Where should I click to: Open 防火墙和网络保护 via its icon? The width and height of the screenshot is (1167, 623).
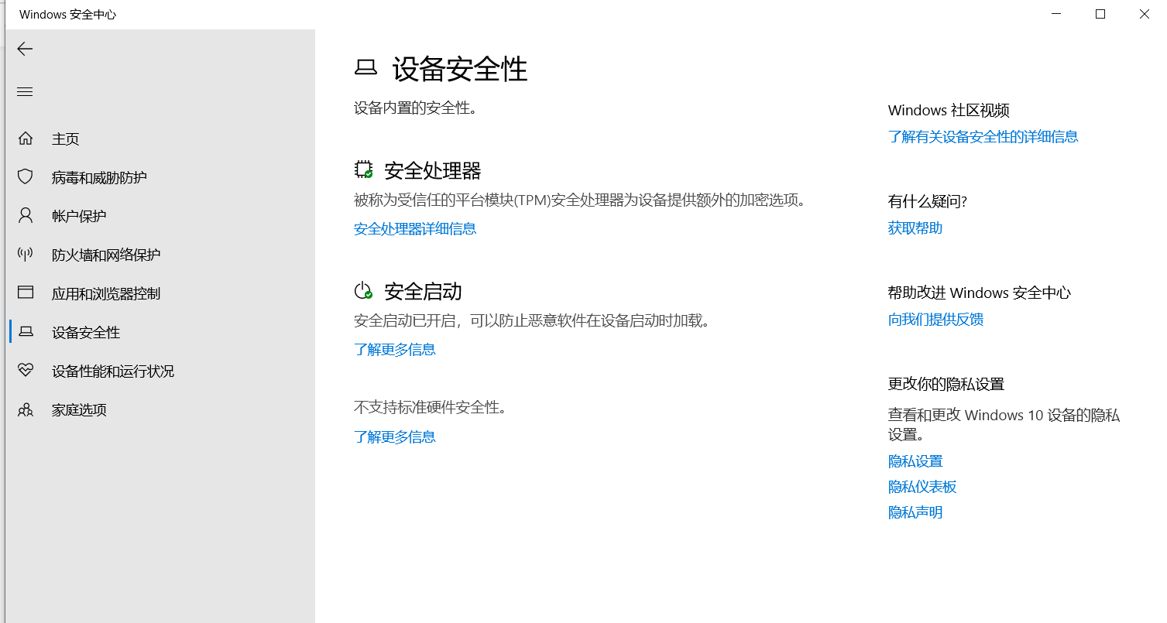tap(26, 254)
